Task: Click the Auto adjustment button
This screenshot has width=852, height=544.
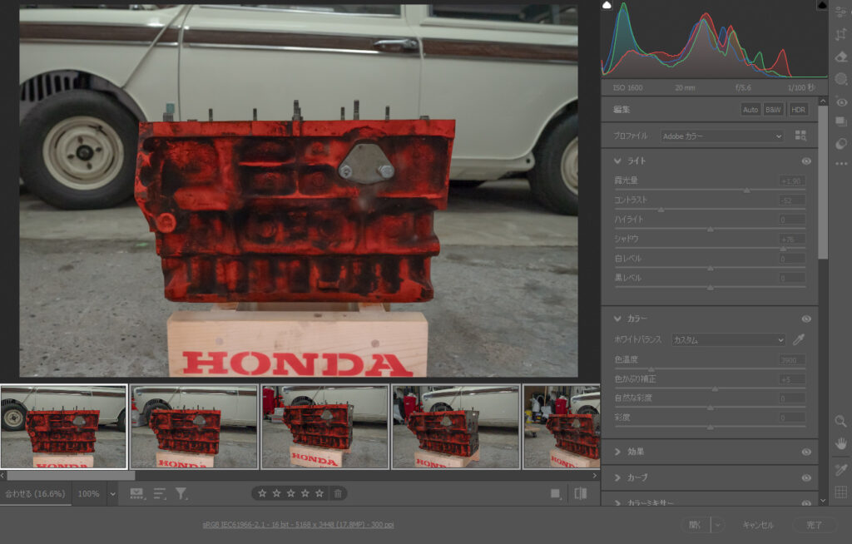Action: tap(750, 109)
